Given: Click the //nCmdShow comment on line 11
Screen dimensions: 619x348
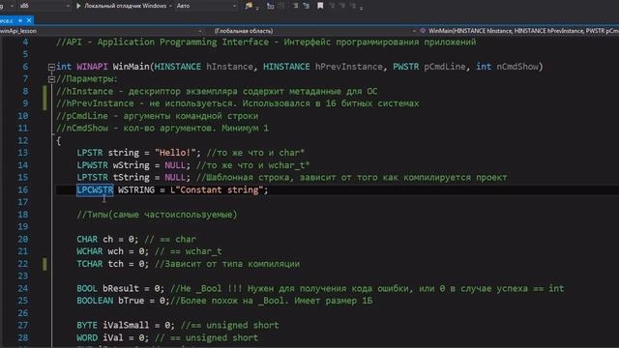Looking at the screenshot, I should point(162,129).
